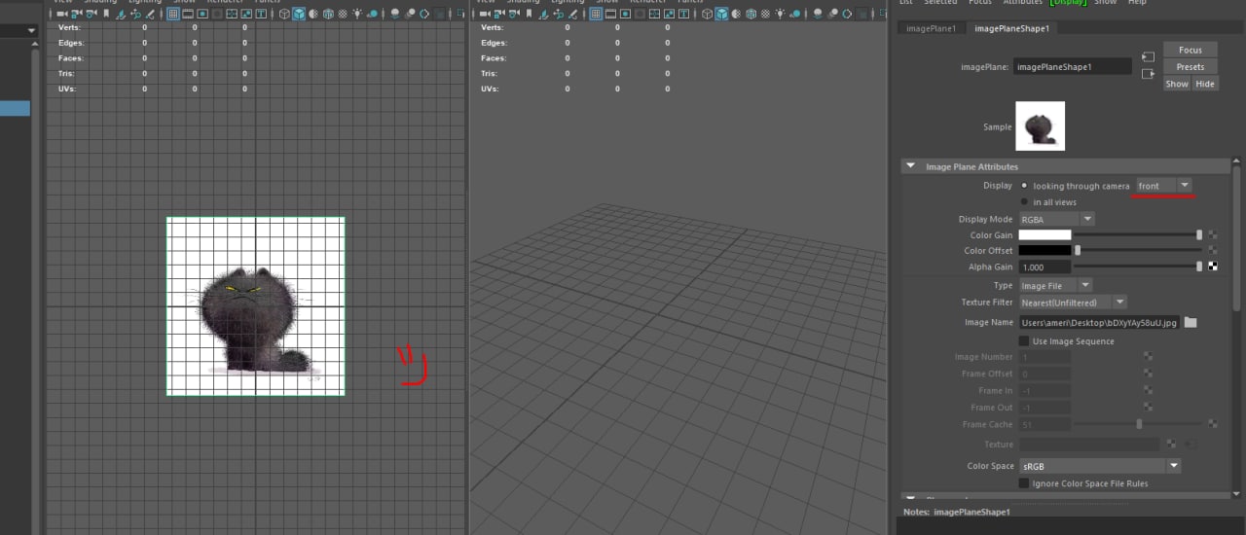Click Image Name path field
The image size is (1246, 535).
(x=1099, y=322)
